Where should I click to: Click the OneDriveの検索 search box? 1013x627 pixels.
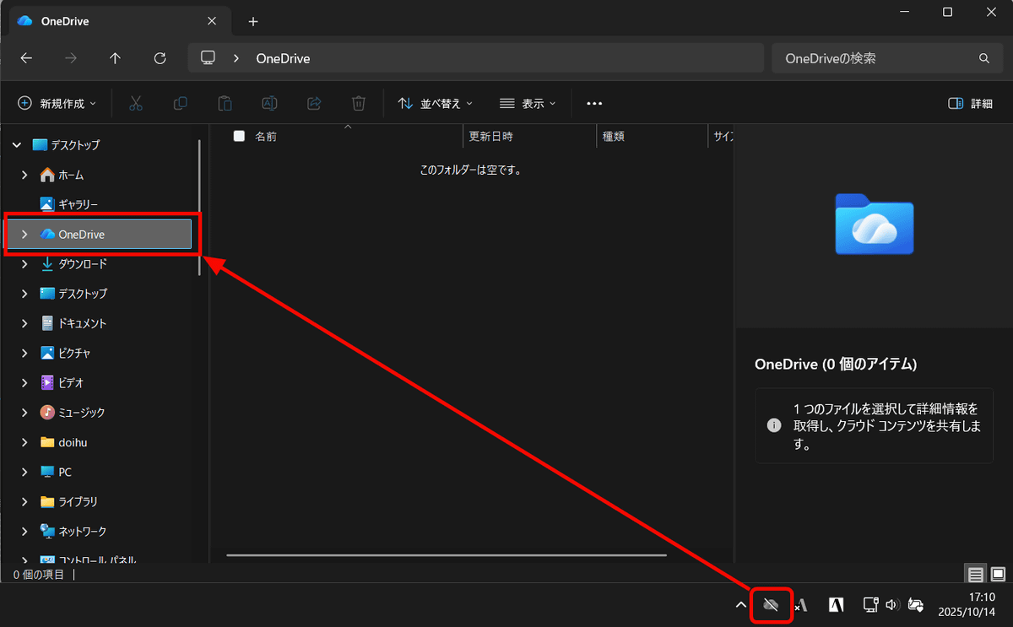click(886, 58)
